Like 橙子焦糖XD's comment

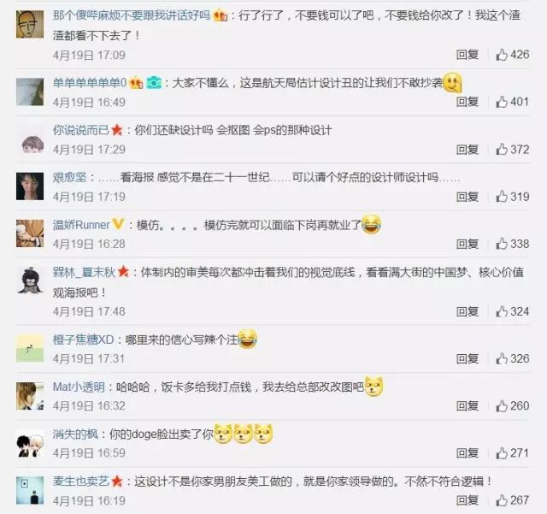click(502, 358)
